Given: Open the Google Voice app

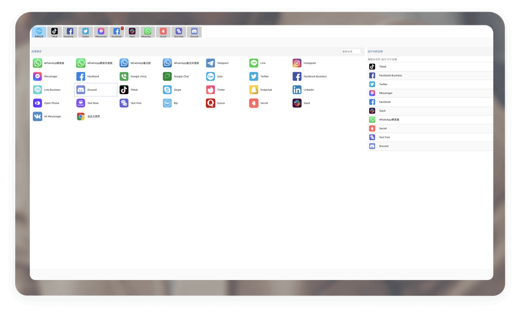Looking at the screenshot, I should pyautogui.click(x=124, y=77).
